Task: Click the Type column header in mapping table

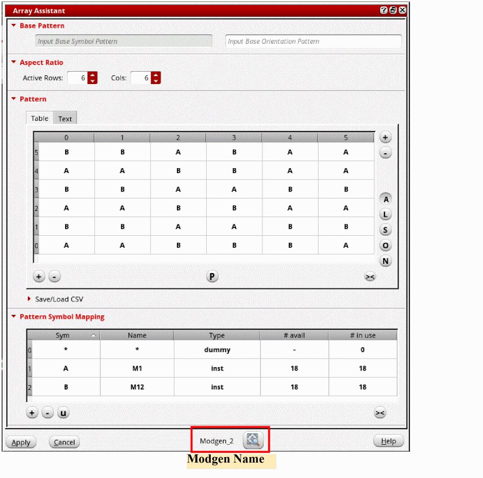Action: 217,335
